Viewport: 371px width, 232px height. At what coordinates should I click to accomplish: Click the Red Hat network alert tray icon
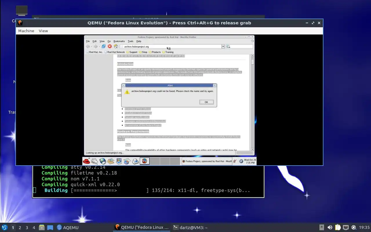[235, 161]
